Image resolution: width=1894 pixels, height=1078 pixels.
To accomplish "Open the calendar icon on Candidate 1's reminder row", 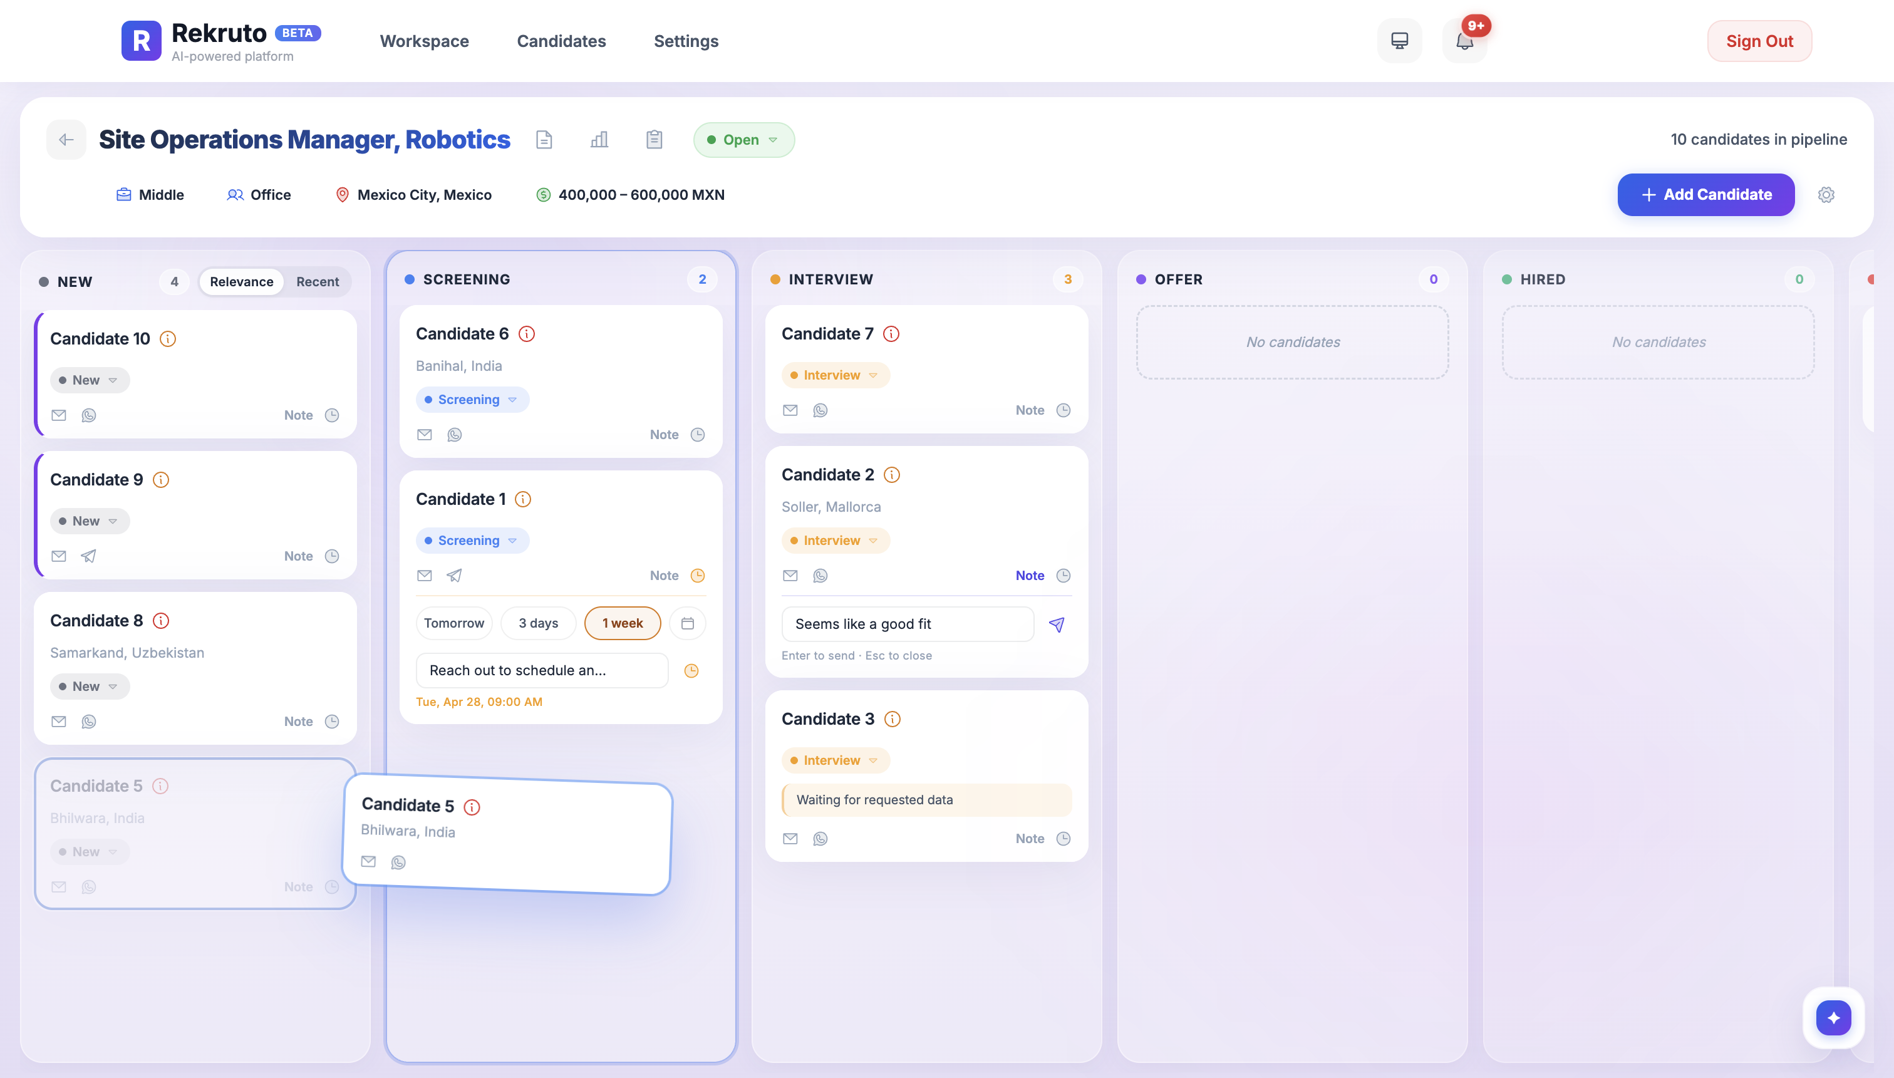I will coord(688,623).
